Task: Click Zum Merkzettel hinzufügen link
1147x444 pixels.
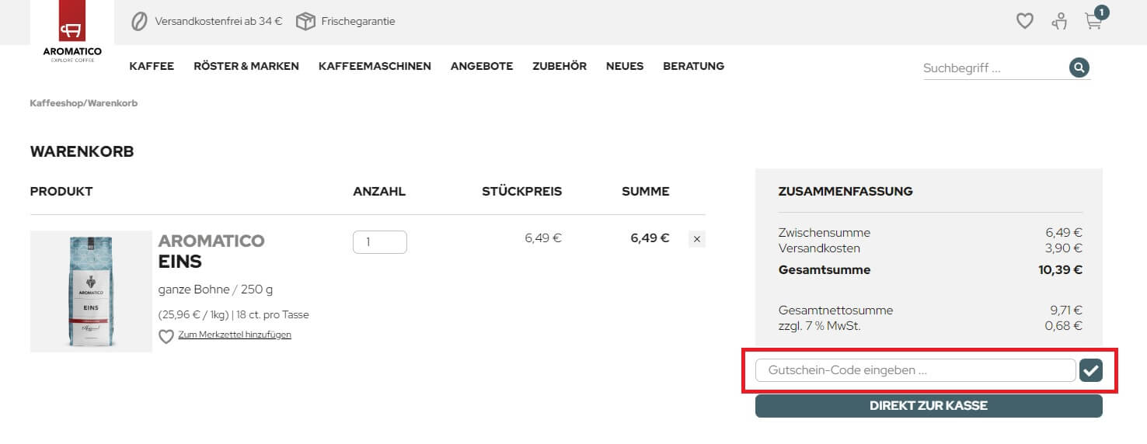Action: (235, 335)
